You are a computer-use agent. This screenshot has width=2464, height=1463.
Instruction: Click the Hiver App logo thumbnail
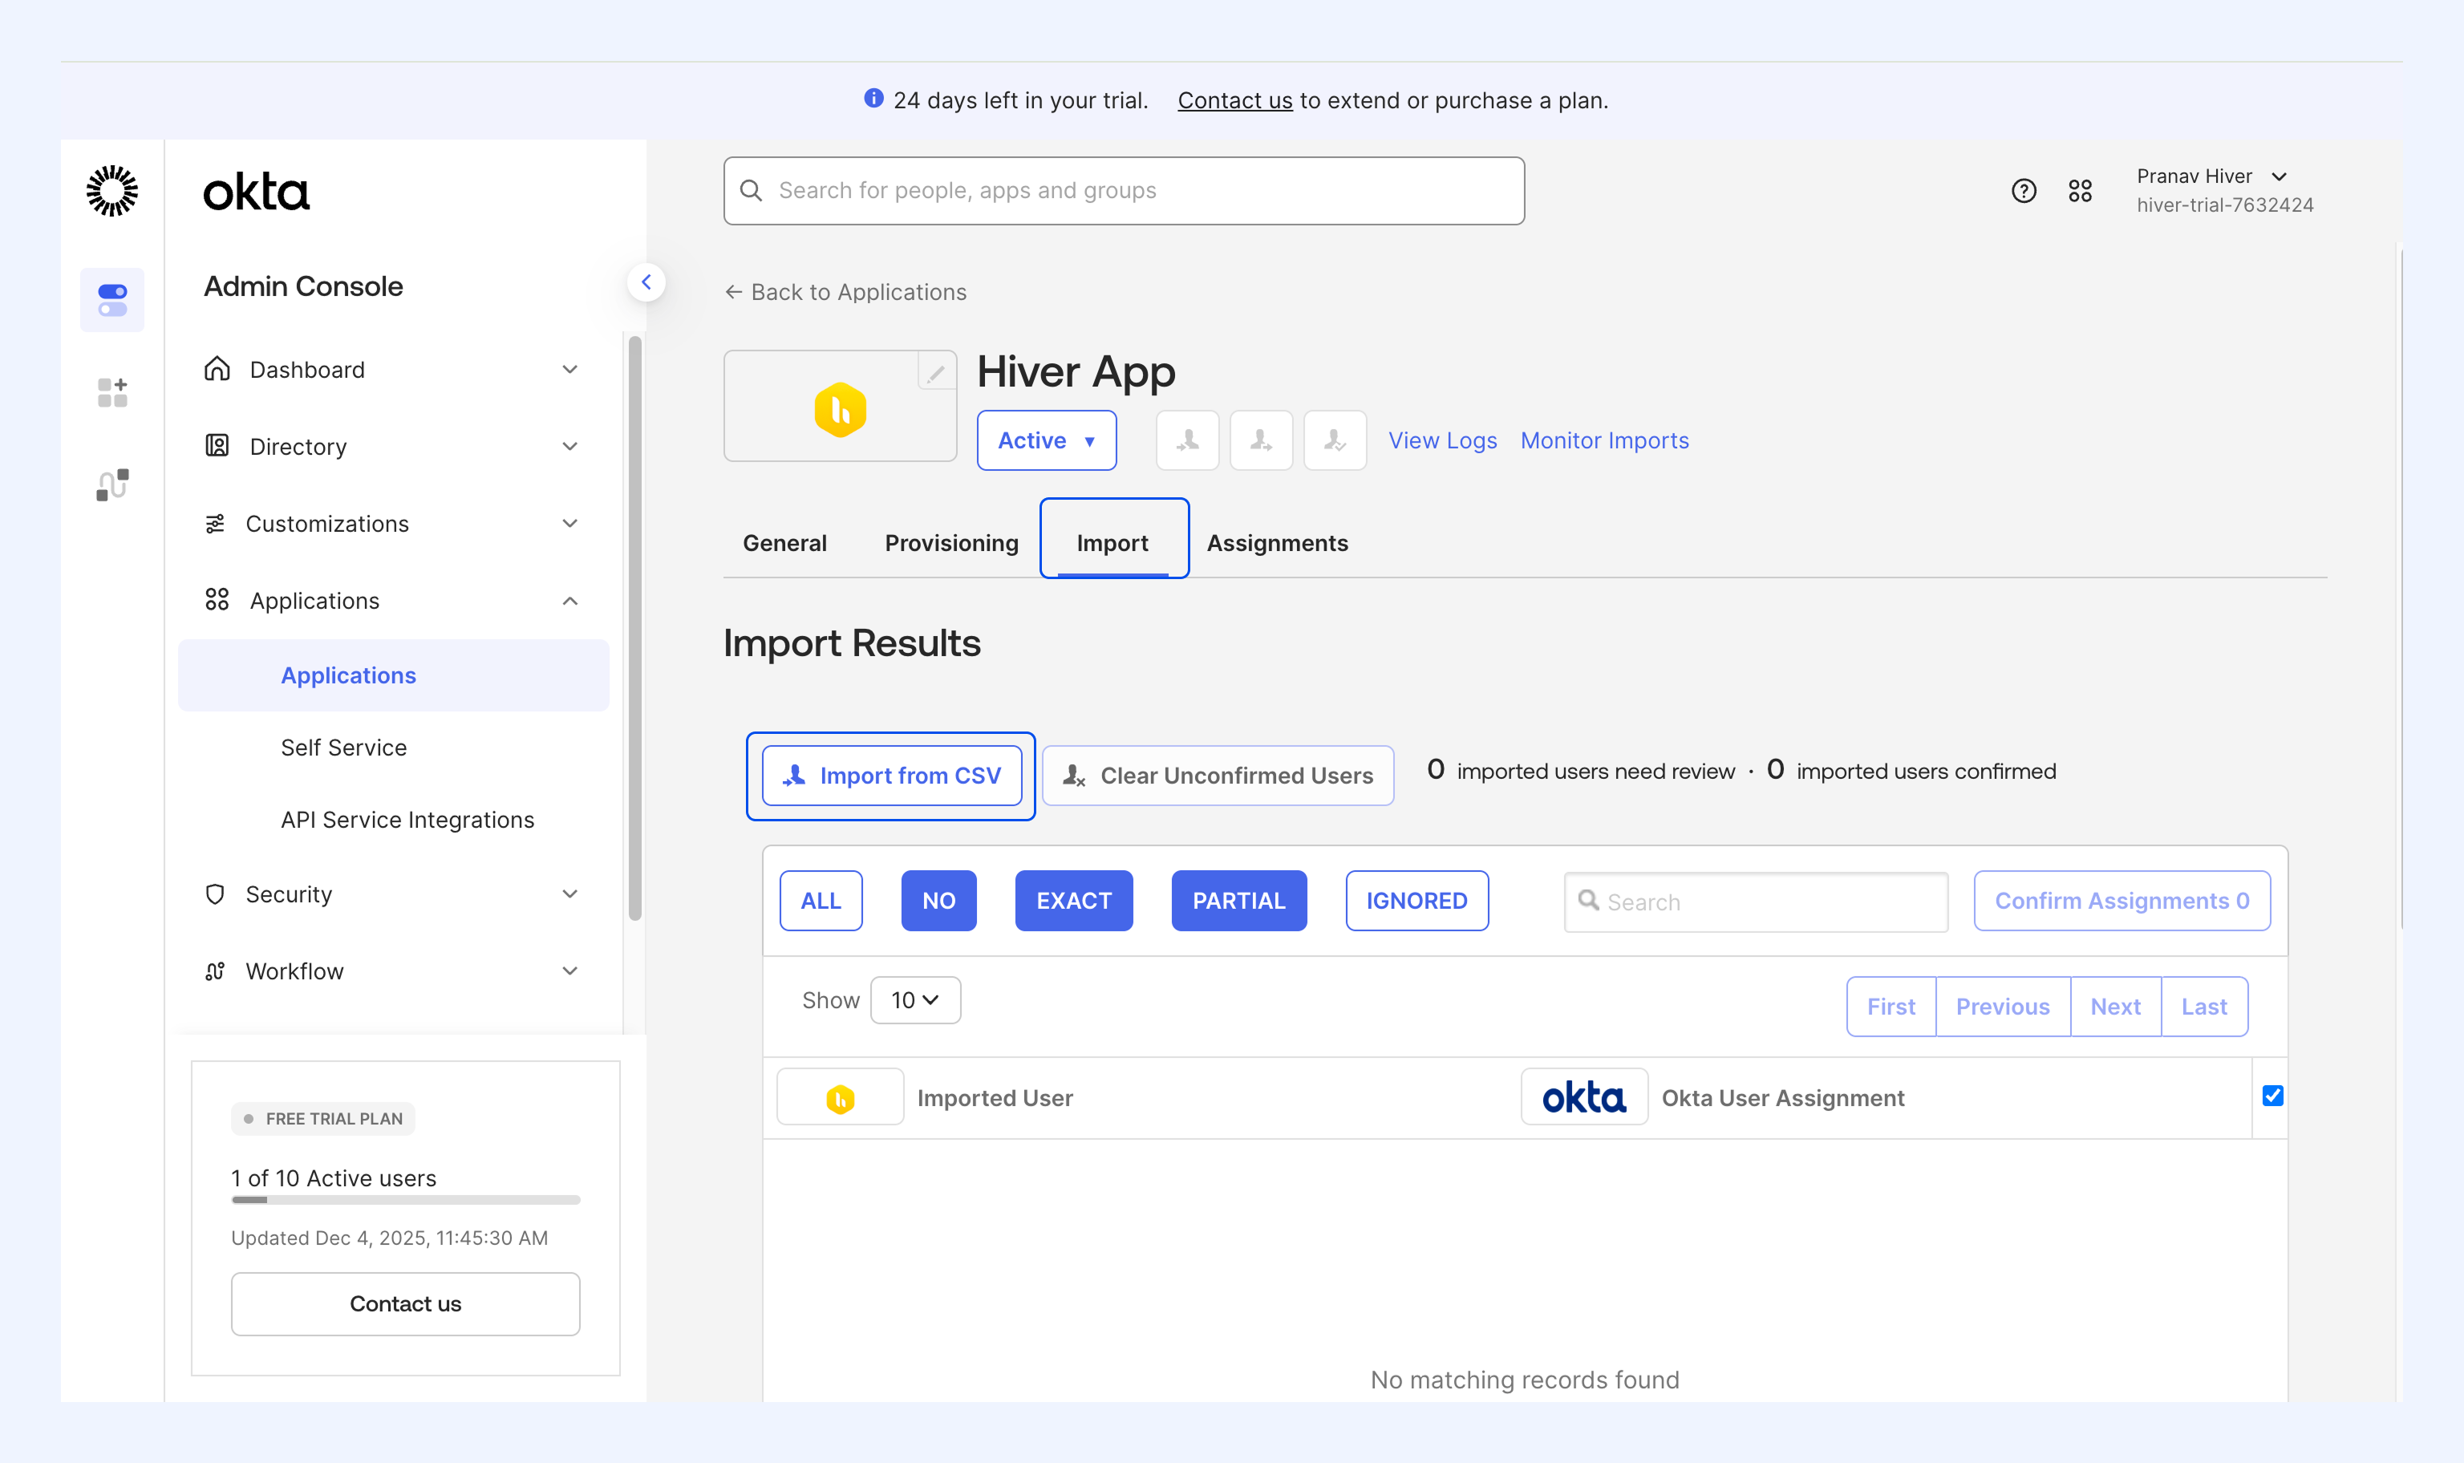click(x=840, y=407)
